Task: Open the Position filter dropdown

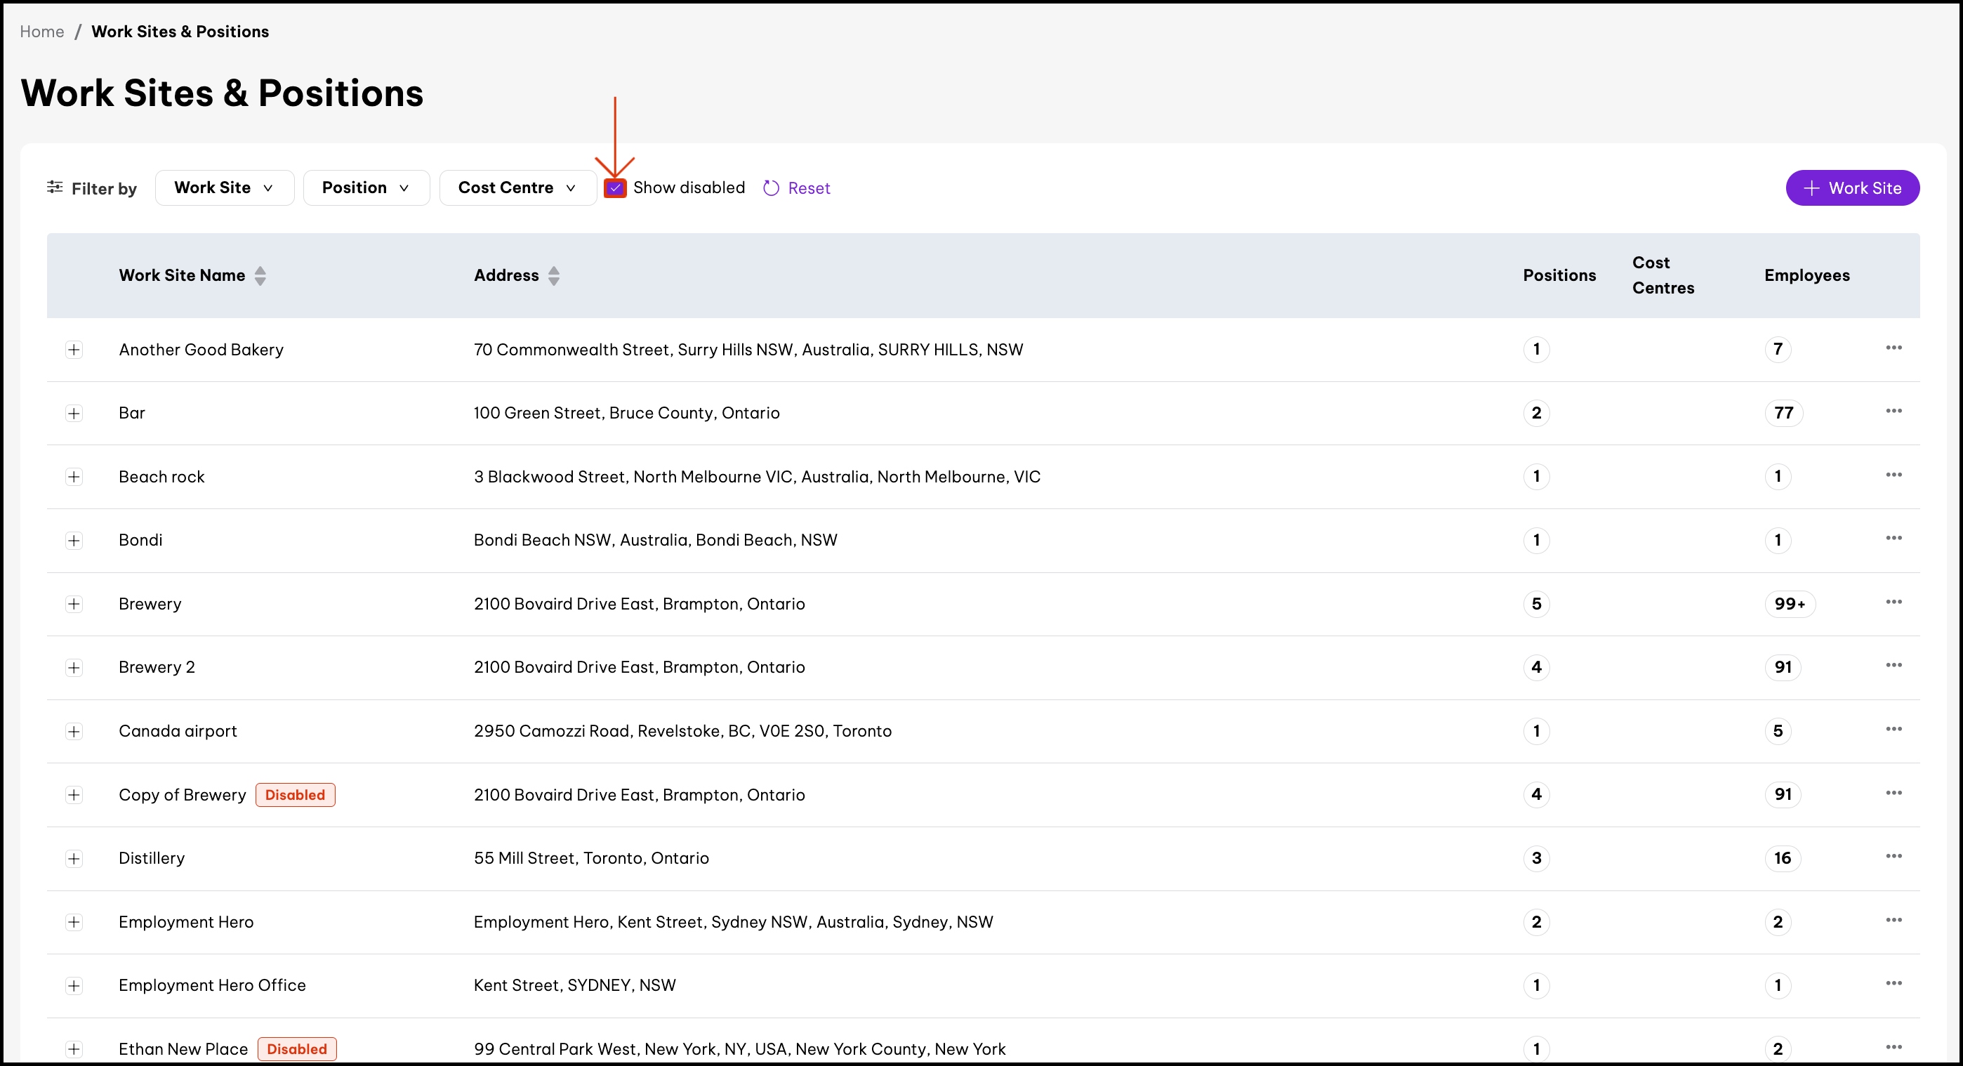Action: tap(366, 188)
